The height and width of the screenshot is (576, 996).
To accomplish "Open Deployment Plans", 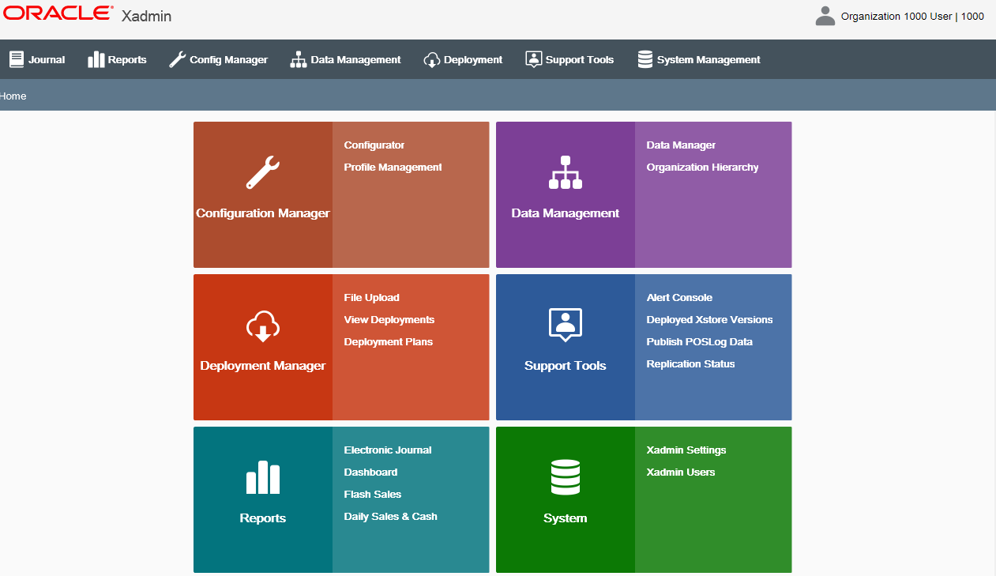I will (x=388, y=342).
